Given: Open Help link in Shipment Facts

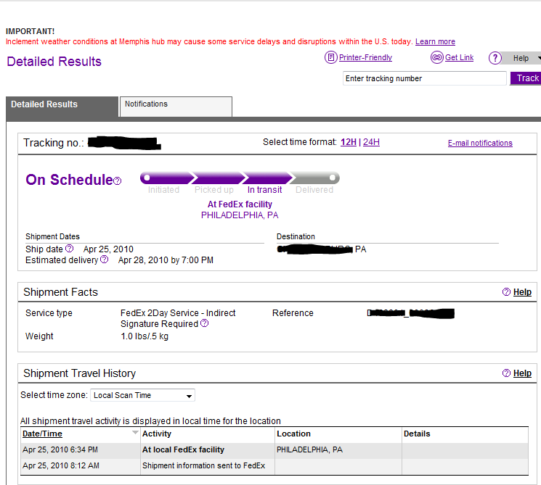Looking at the screenshot, I should click(522, 292).
